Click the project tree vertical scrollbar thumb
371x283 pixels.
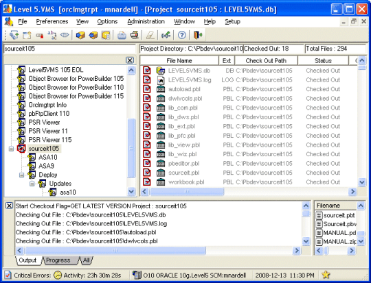click(x=131, y=148)
